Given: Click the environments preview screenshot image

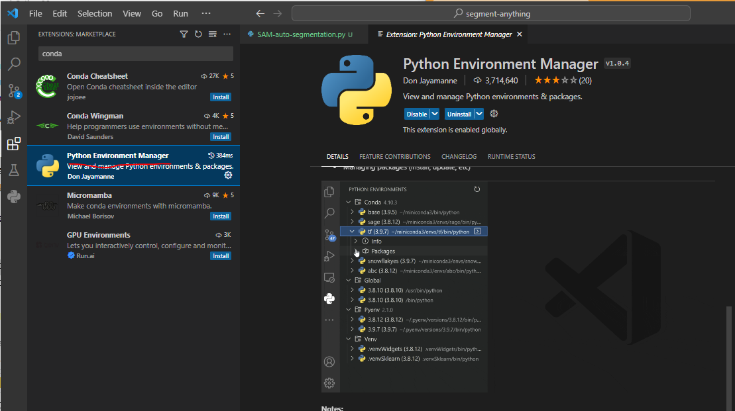Looking at the screenshot, I should 404,287.
